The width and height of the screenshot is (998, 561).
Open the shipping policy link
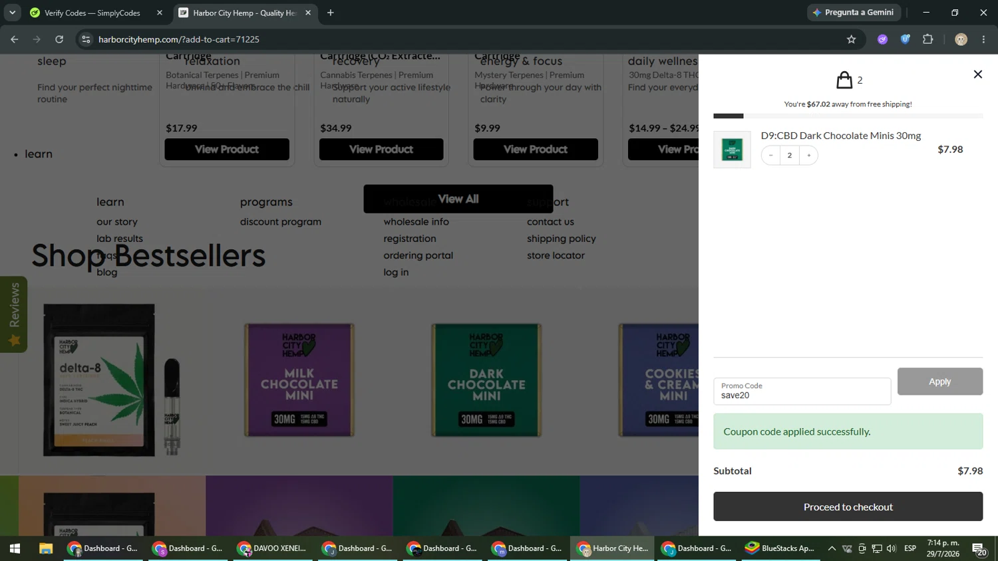click(x=562, y=239)
